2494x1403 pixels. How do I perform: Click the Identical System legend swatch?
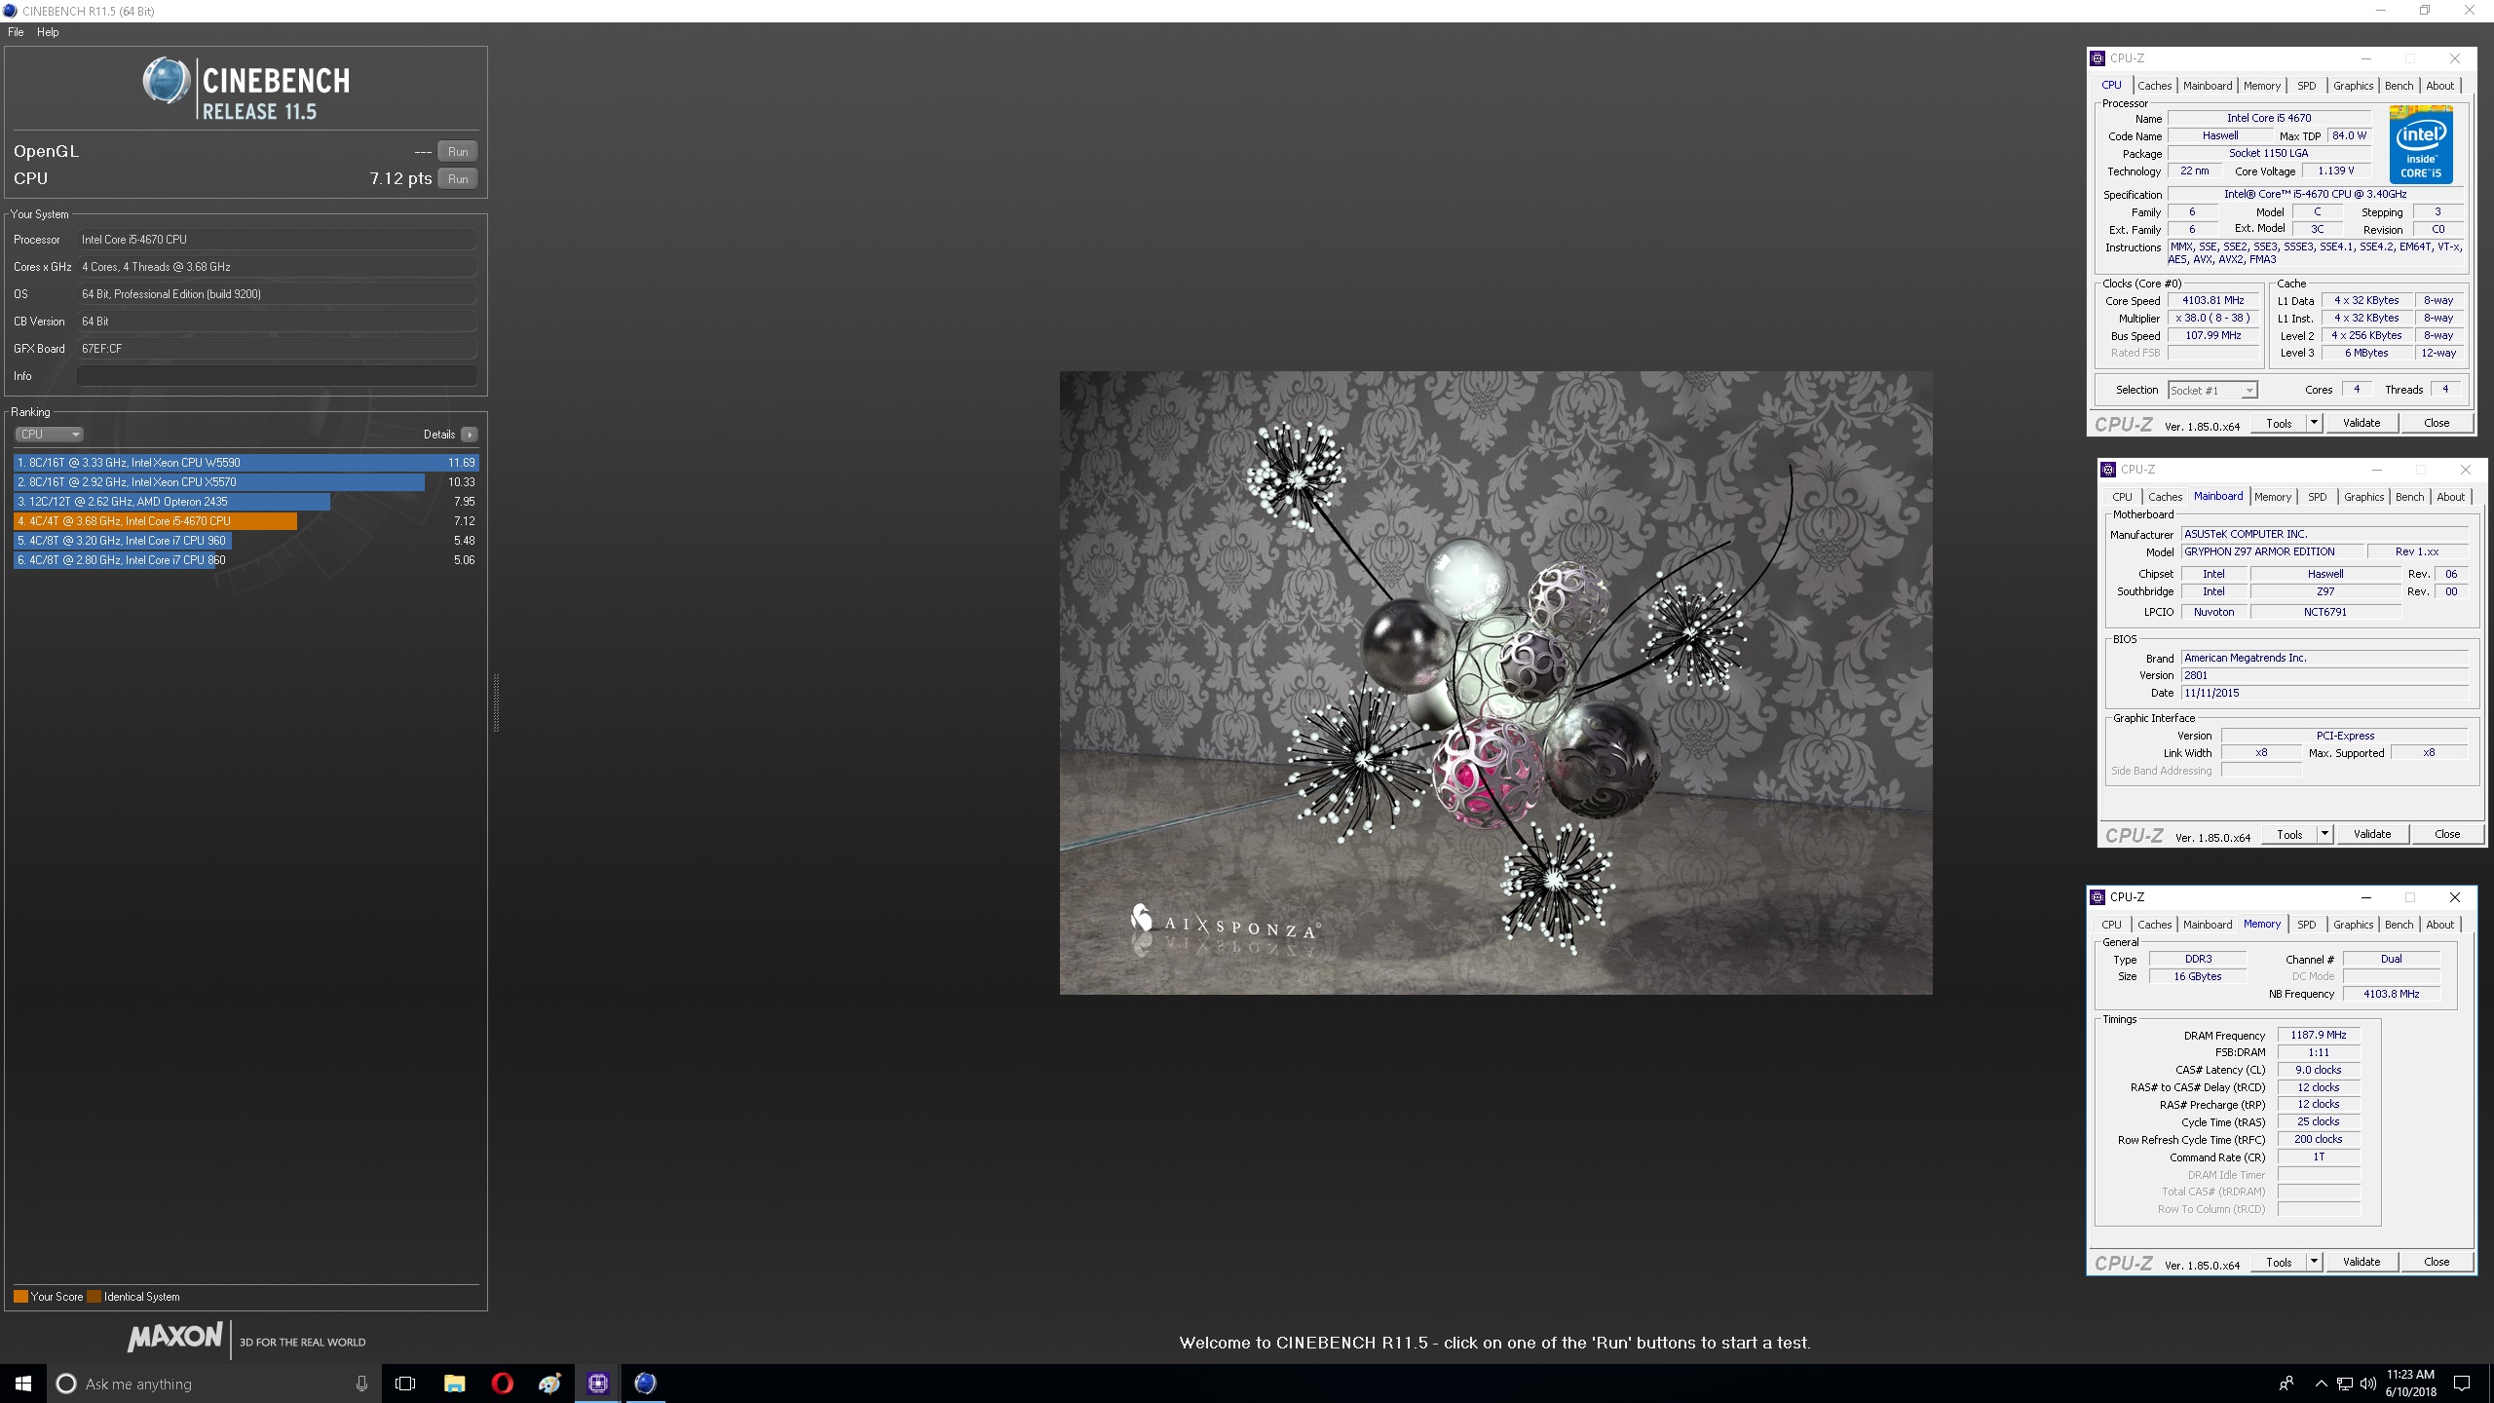click(x=94, y=1297)
